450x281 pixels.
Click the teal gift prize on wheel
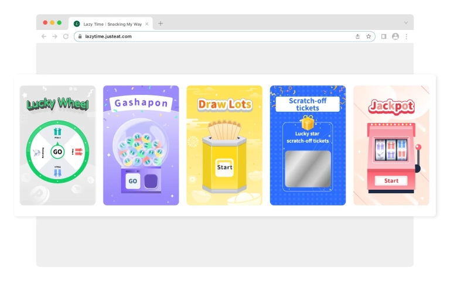pos(57,132)
